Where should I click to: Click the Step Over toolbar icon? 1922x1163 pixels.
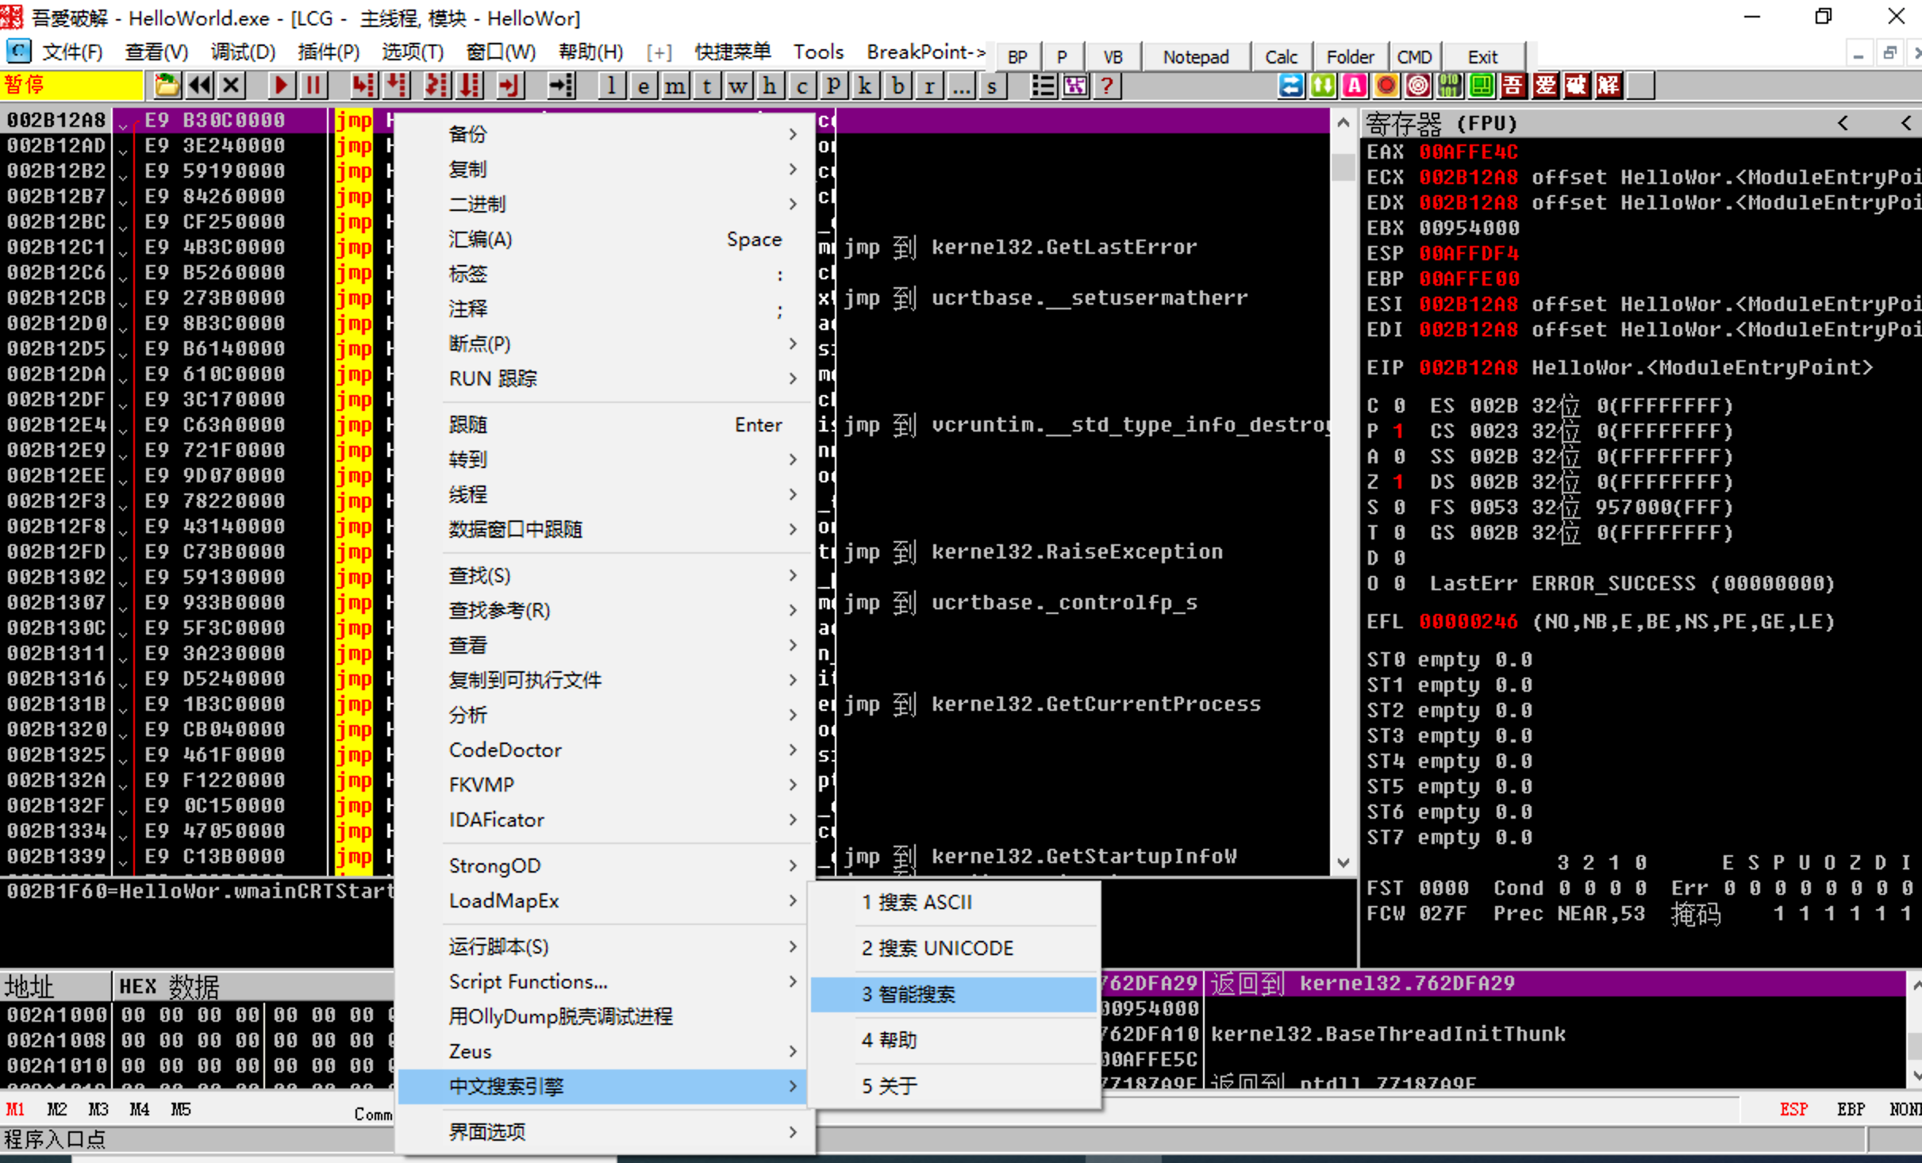click(x=396, y=86)
